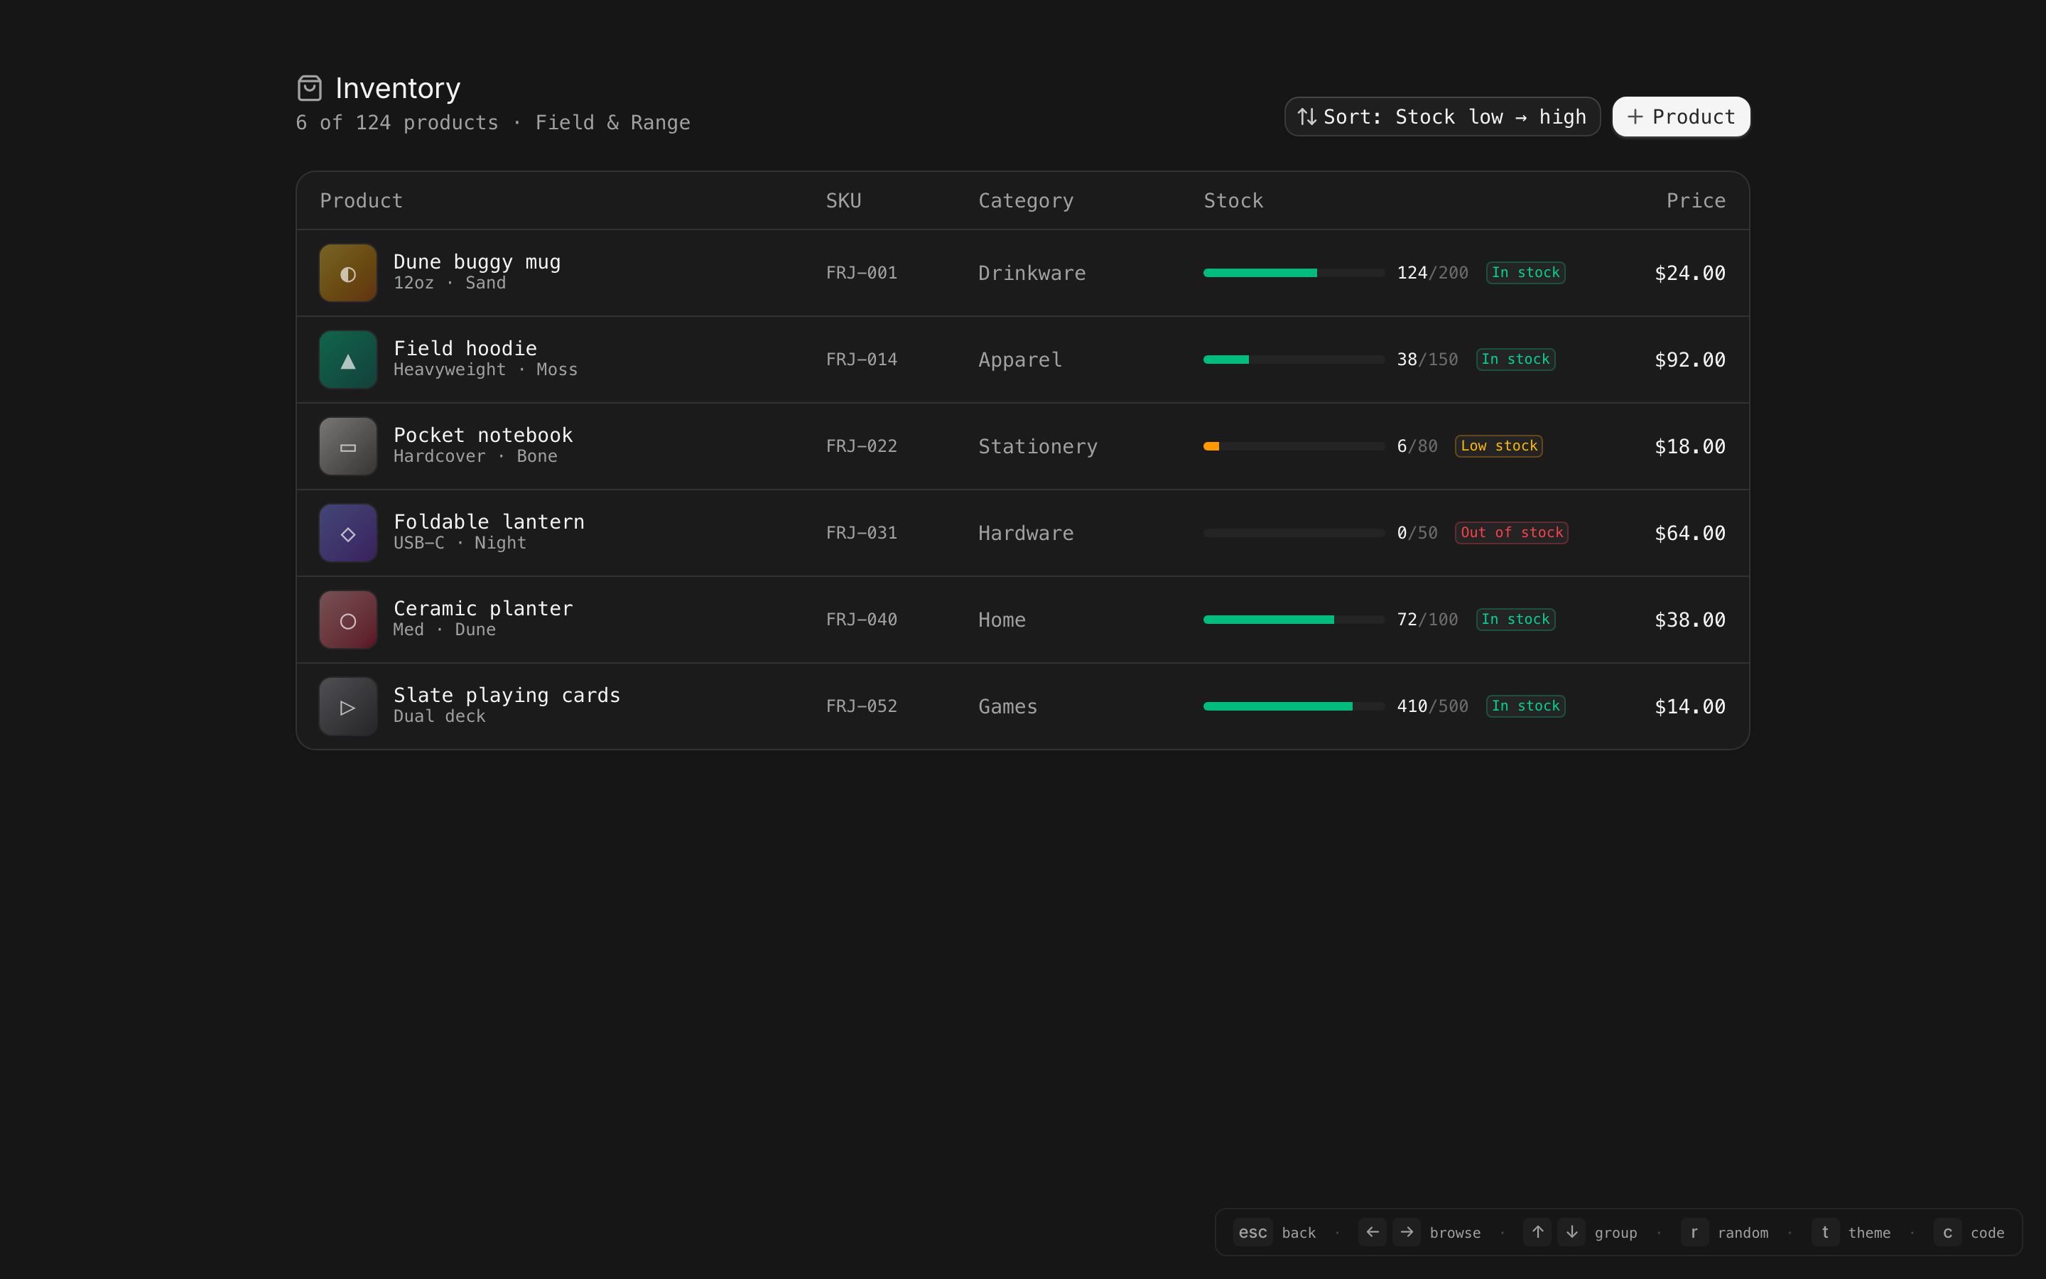The height and width of the screenshot is (1279, 2046).
Task: Toggle theme with the t key
Action: click(x=1824, y=1233)
